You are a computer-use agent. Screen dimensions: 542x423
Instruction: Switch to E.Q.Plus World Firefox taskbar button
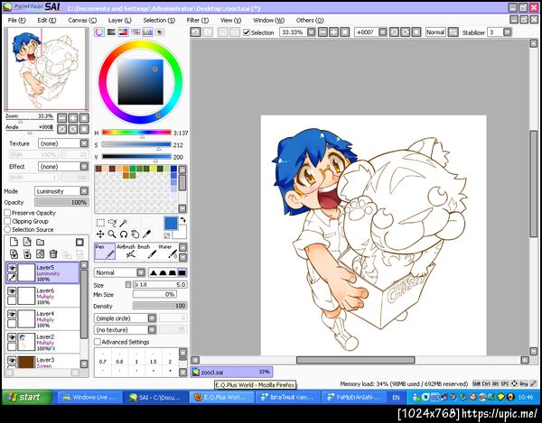[x=221, y=398]
